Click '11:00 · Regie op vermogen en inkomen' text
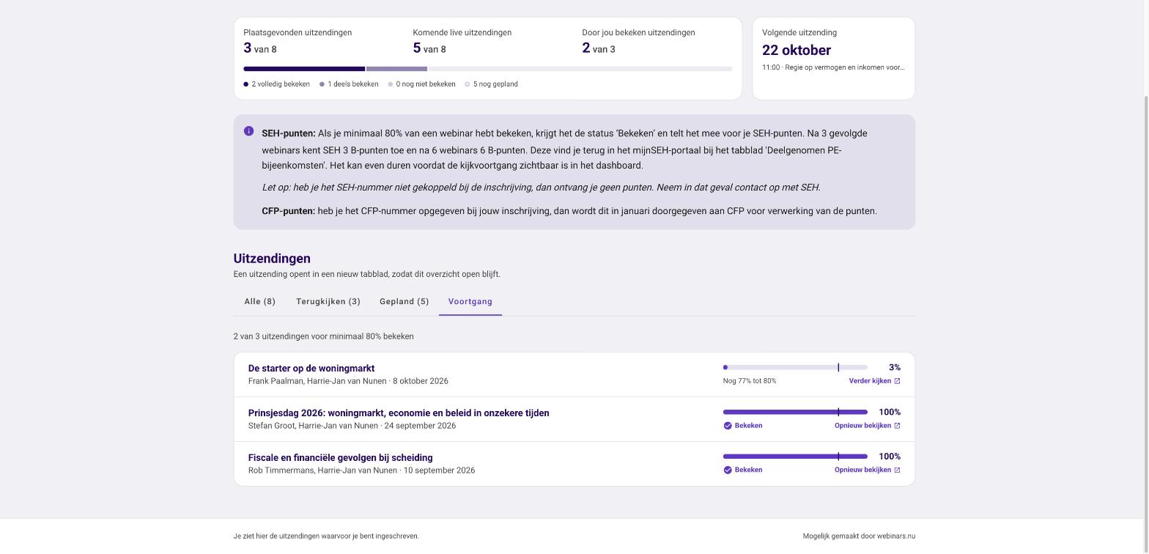Viewport: 1149px width, 554px height. click(x=833, y=67)
